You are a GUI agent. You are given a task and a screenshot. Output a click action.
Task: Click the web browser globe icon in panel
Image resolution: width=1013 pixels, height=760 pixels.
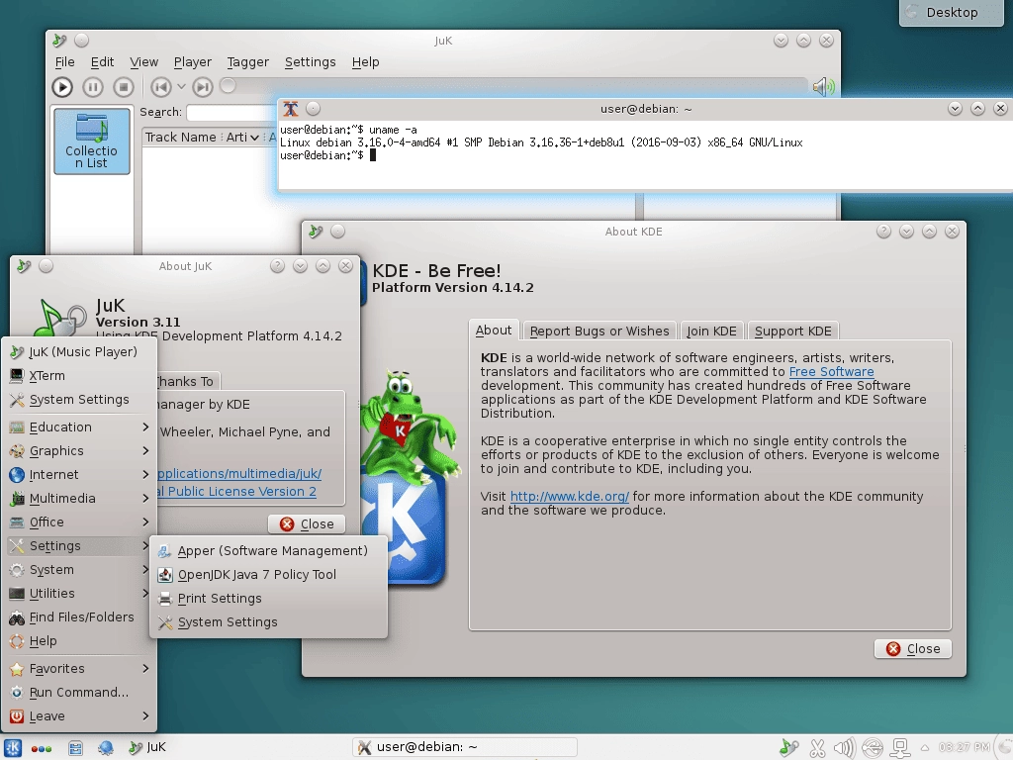point(106,748)
